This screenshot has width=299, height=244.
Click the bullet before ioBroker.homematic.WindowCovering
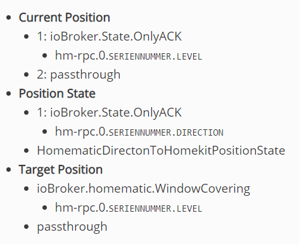27,189
